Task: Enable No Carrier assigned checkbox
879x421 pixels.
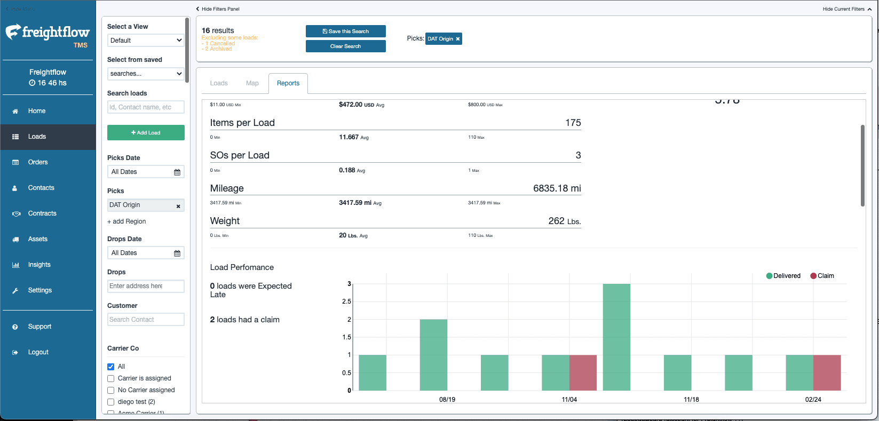Action: (x=111, y=390)
